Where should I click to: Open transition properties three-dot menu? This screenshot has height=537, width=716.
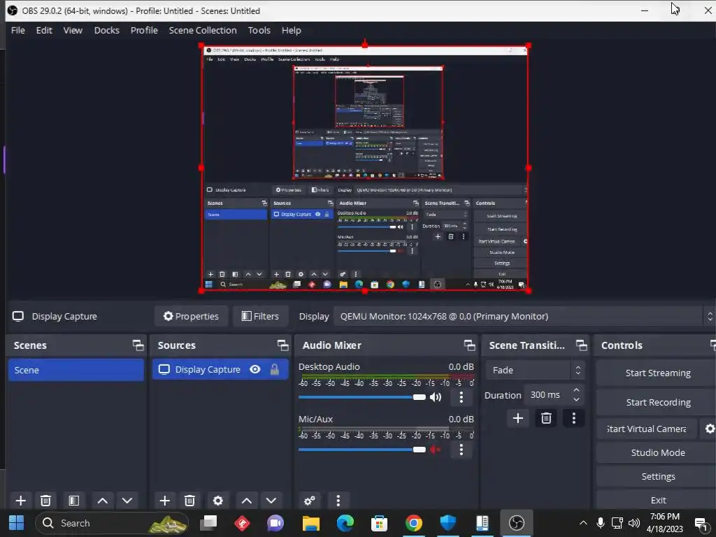pyautogui.click(x=574, y=418)
